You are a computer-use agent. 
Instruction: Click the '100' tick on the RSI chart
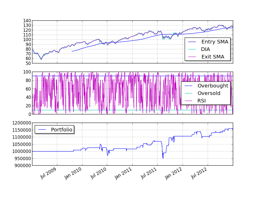(27, 72)
